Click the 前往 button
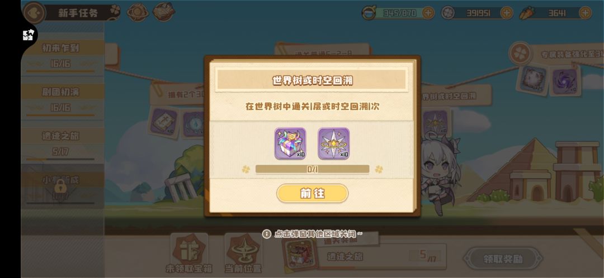This screenshot has width=604, height=278. click(x=313, y=193)
